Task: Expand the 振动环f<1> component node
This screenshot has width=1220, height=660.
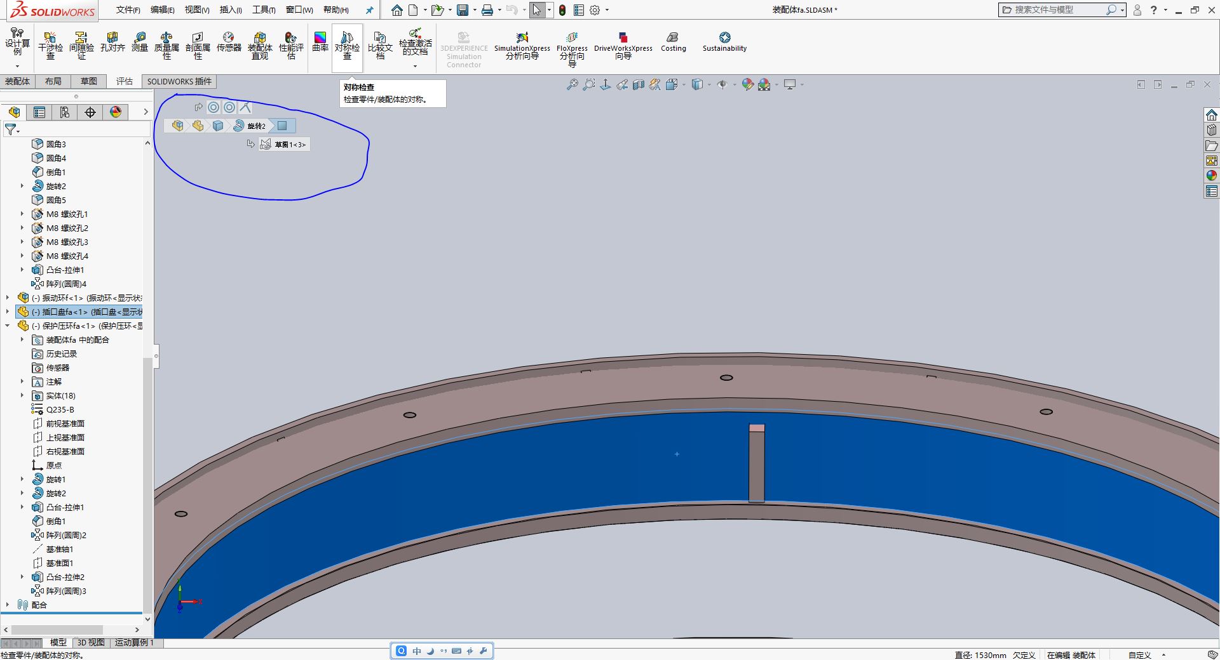Action: pyautogui.click(x=8, y=298)
